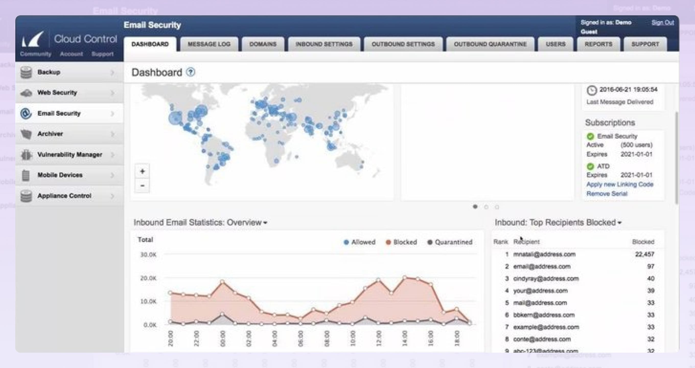695x368 pixels.
Task: Click Apply new Linking Code link
Action: click(619, 184)
